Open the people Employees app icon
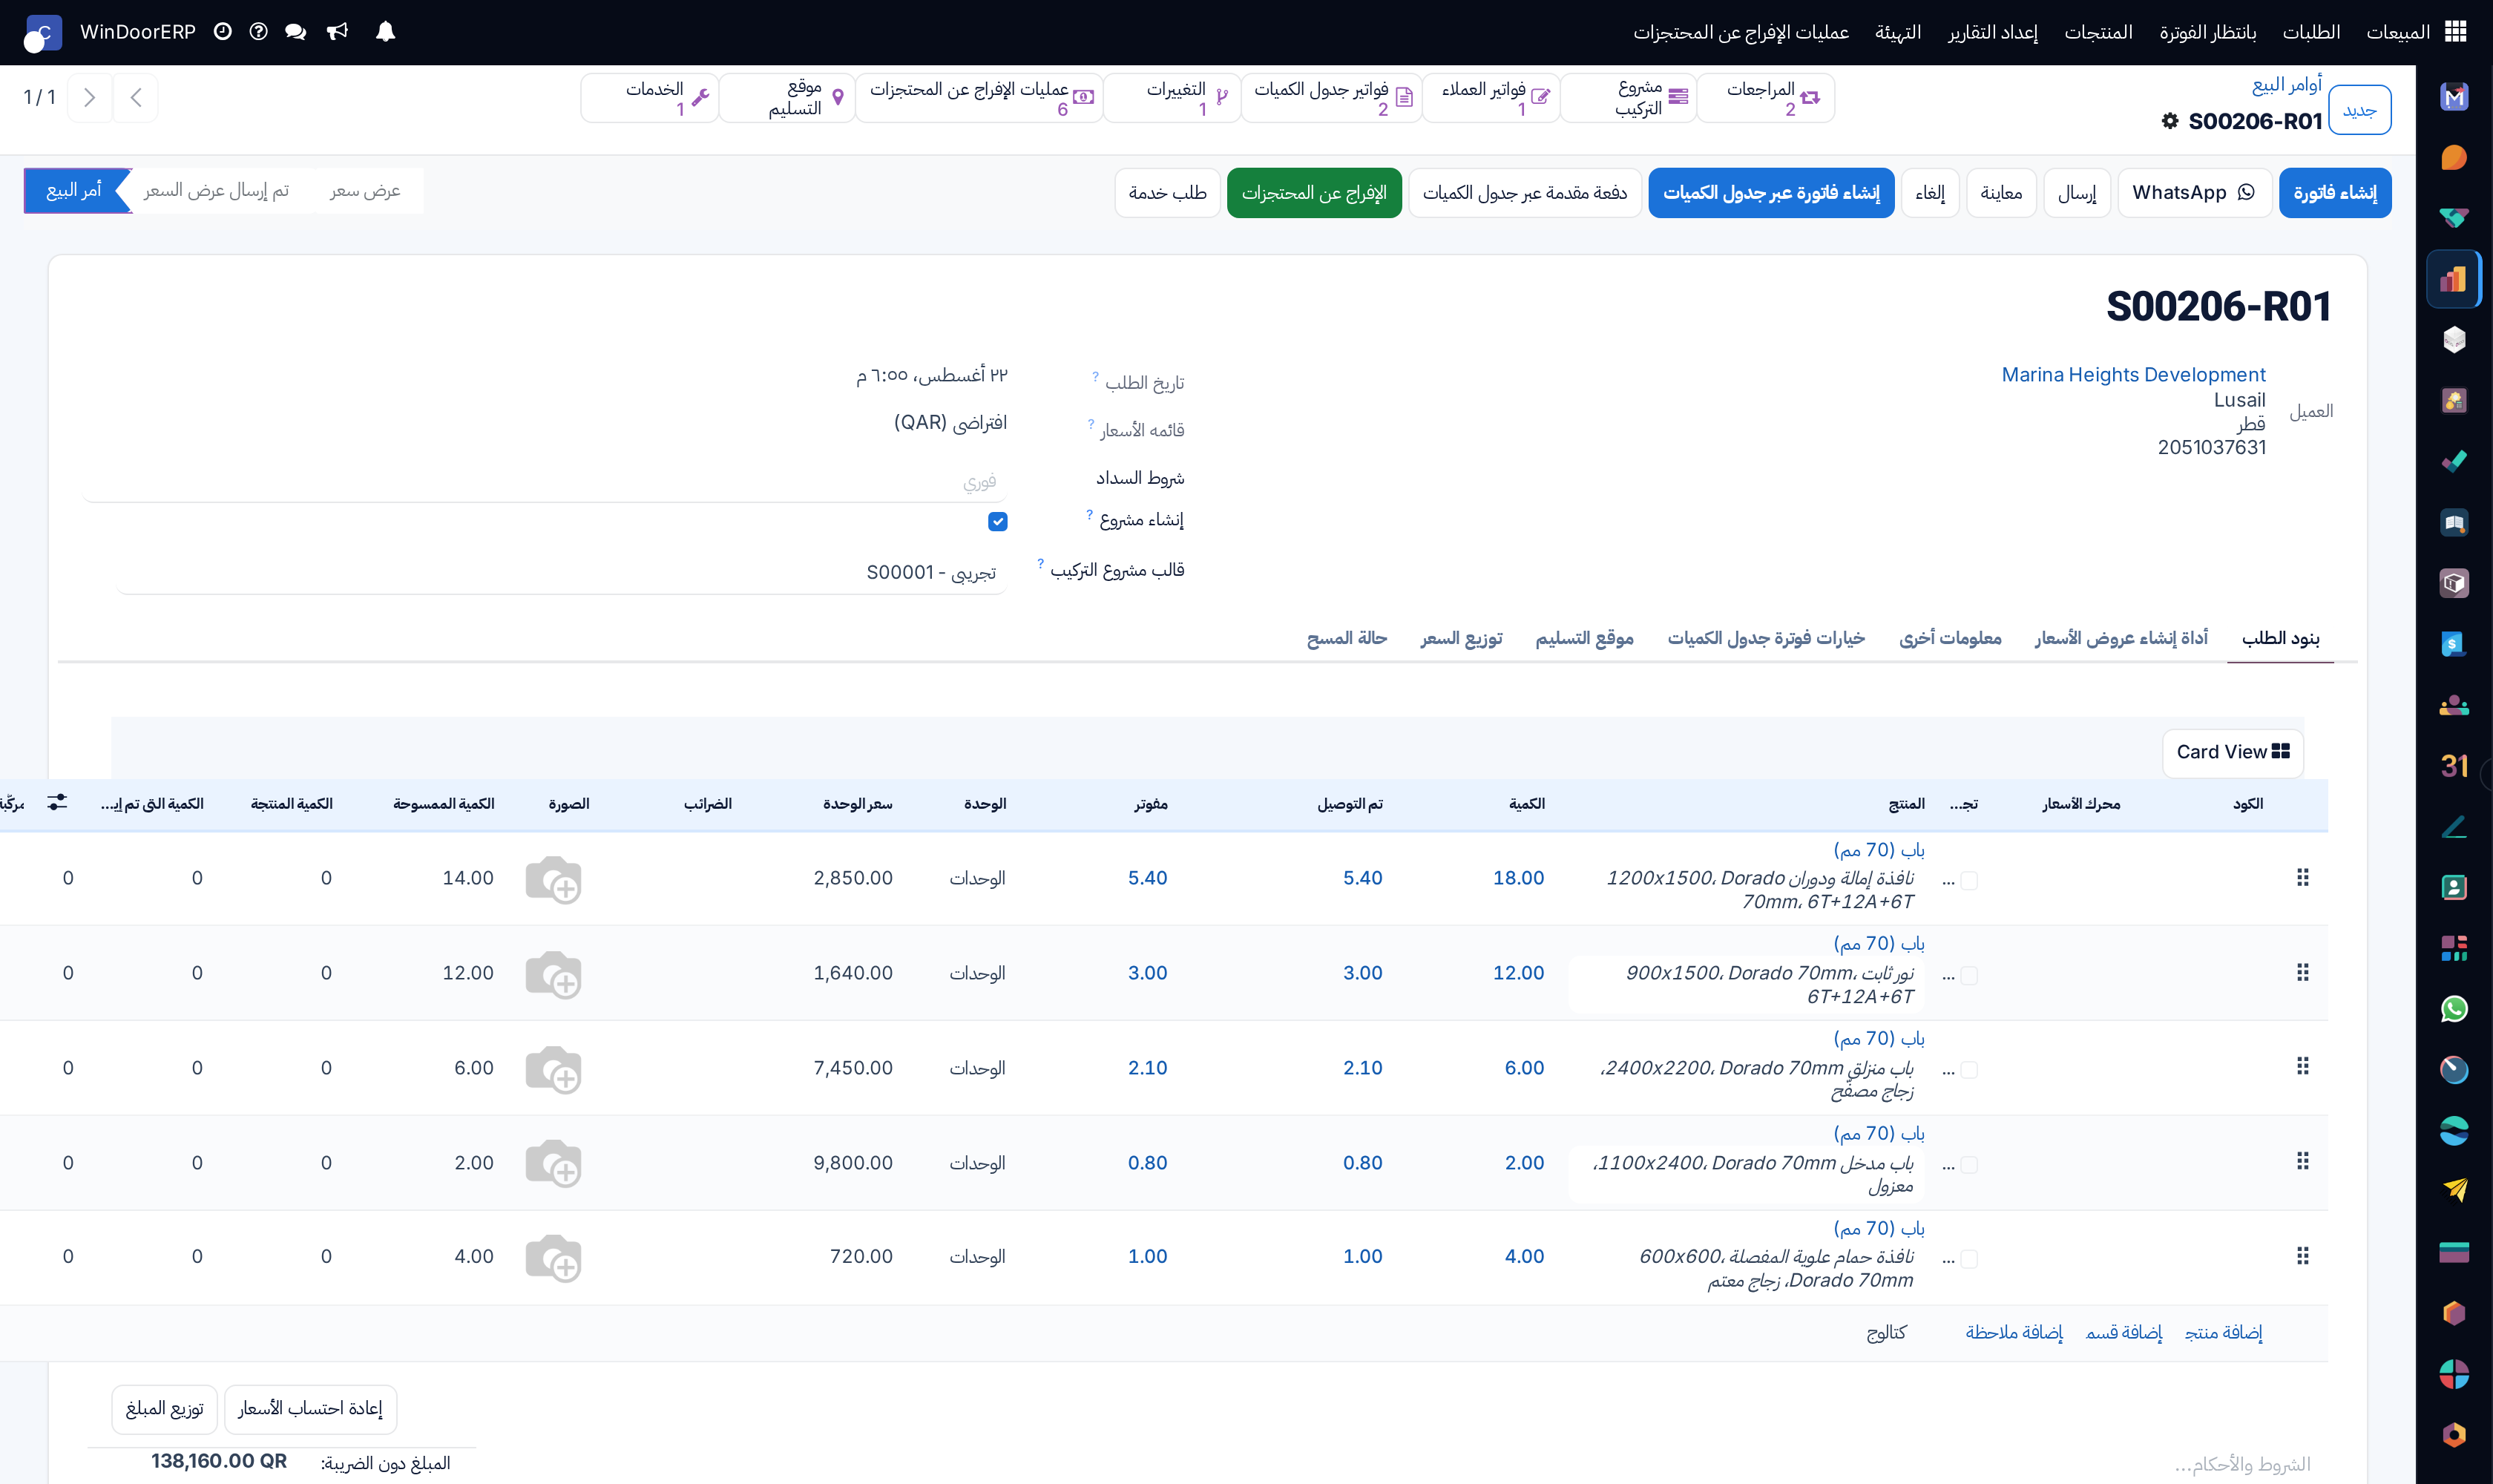 (x=2454, y=705)
